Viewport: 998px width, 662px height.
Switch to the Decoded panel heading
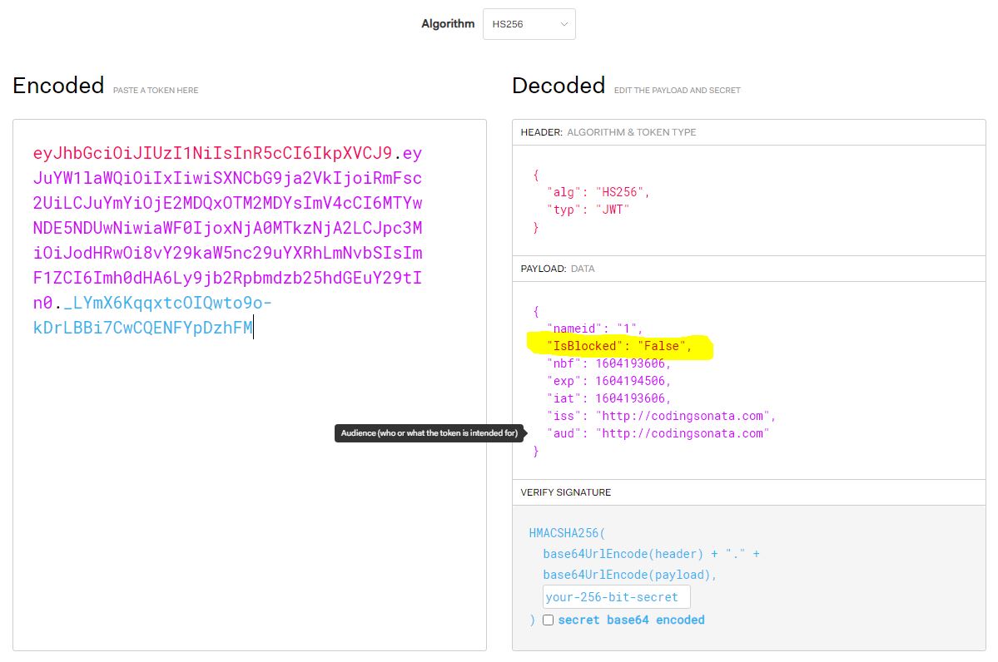point(558,86)
